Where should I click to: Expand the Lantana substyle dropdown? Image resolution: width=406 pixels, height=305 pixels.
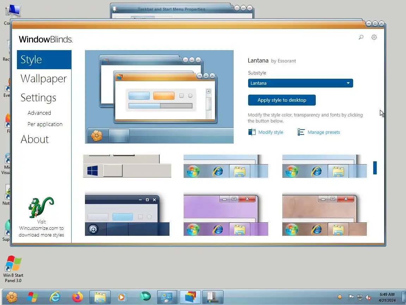(300, 83)
